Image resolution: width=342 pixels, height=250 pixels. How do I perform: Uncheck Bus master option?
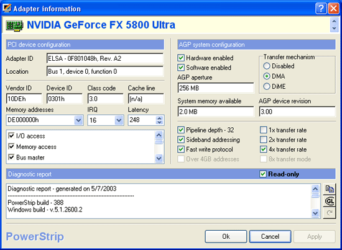[x=11, y=157]
